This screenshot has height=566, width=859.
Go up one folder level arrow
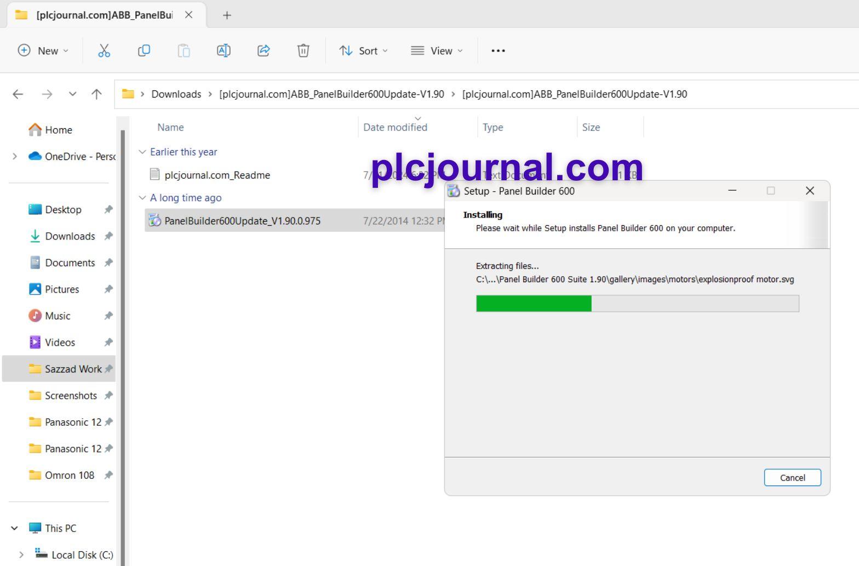click(x=96, y=94)
